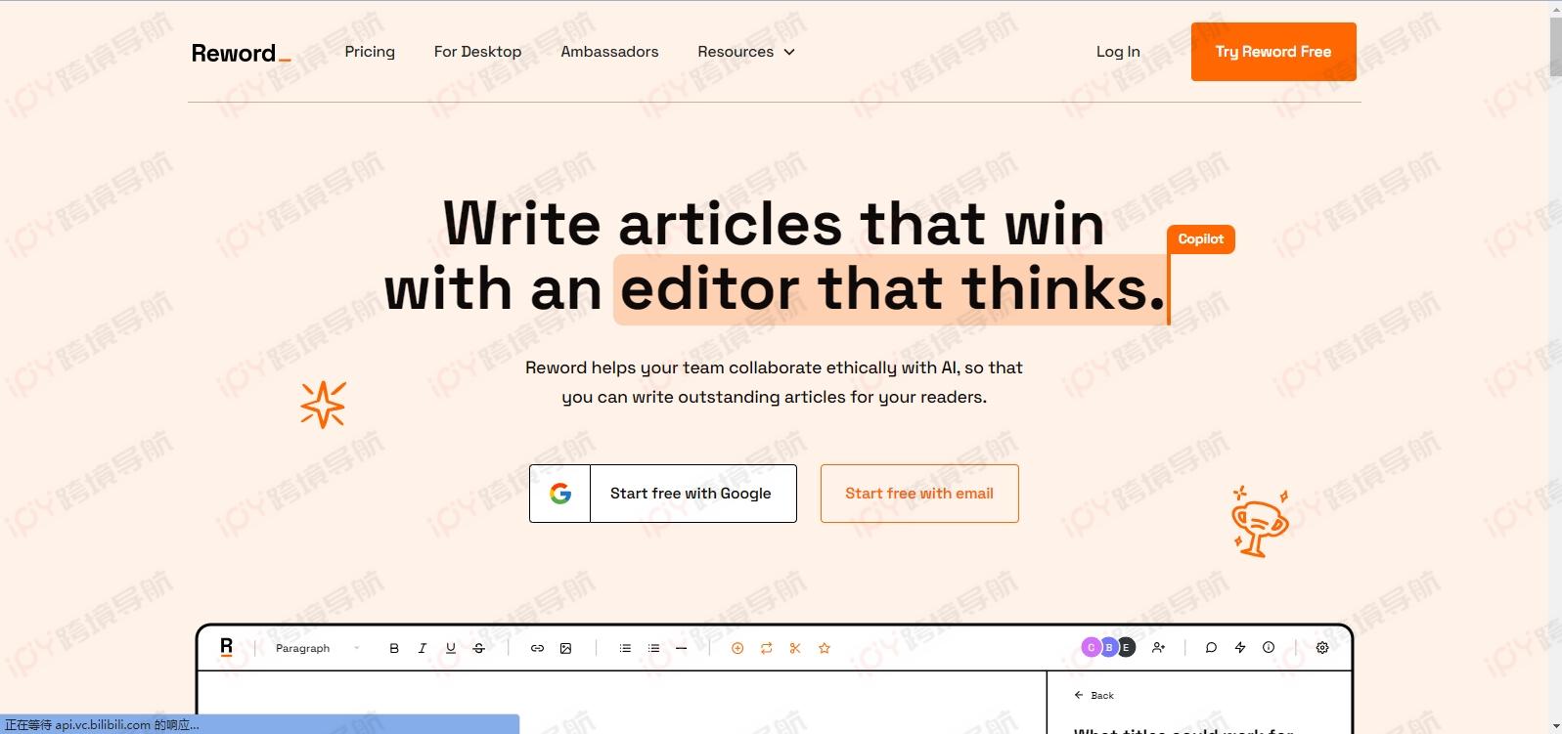Click the Google logo icon
Viewport: 1562px width, 734px height.
pyautogui.click(x=560, y=494)
